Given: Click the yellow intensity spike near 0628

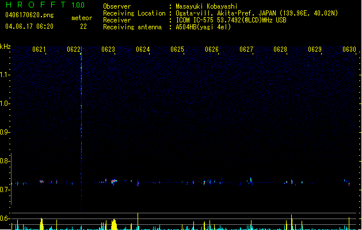Looking at the screenshot, I should coord(292,222).
